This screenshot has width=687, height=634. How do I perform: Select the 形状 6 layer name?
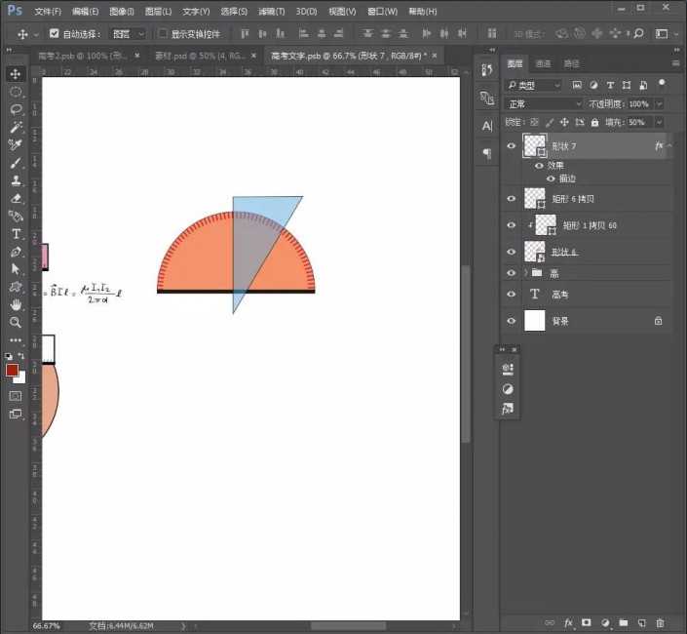pyautogui.click(x=564, y=252)
